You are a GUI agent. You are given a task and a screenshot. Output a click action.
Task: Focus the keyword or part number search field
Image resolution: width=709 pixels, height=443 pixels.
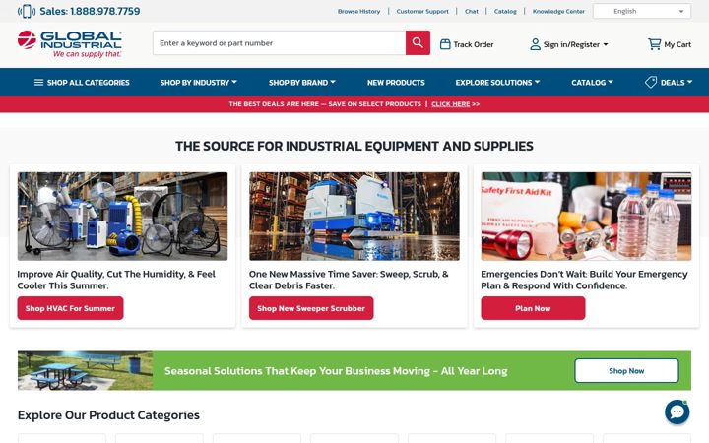pos(279,43)
